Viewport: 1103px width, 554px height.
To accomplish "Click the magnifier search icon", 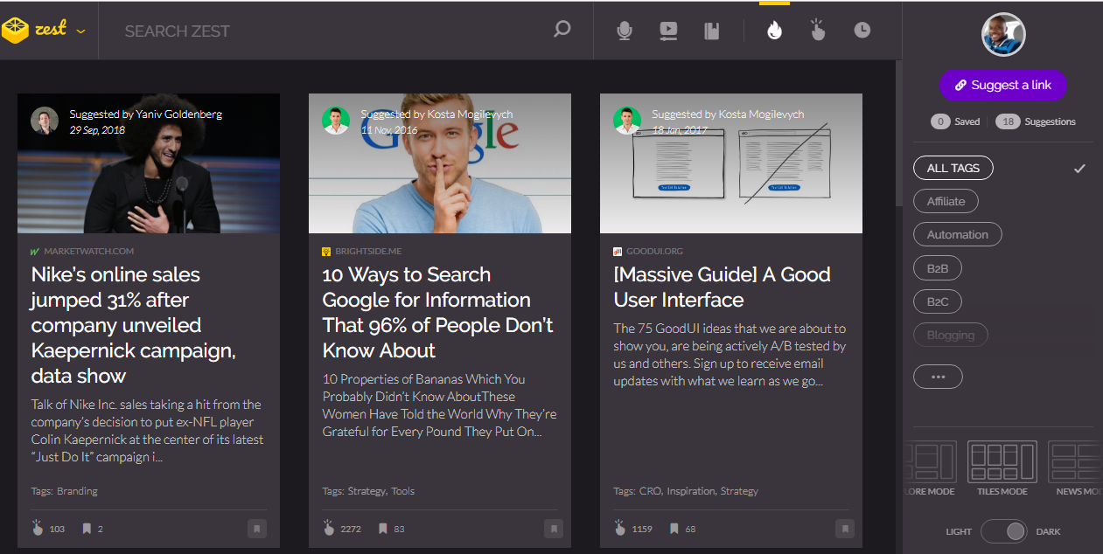I will (562, 30).
